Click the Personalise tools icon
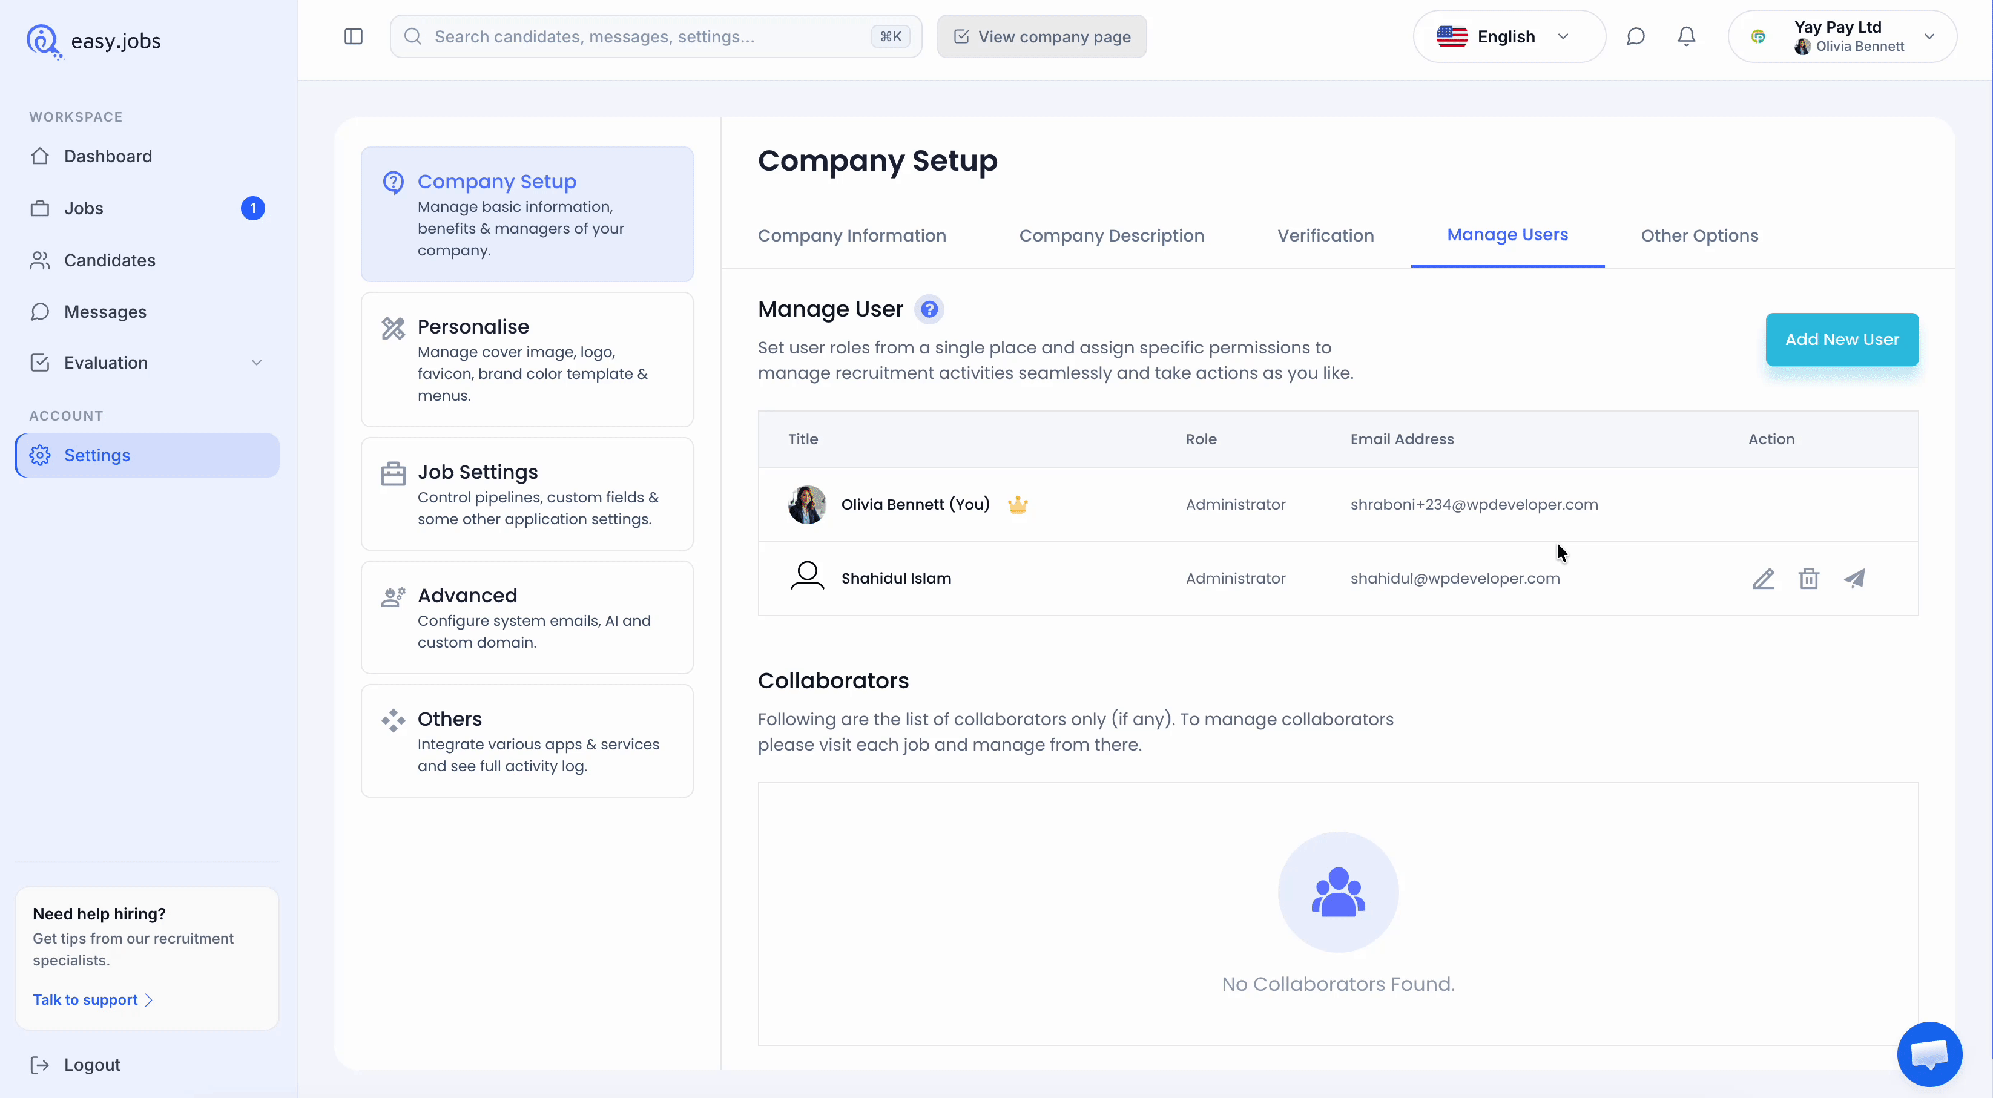Screen dimensions: 1993x1098 coord(393,328)
